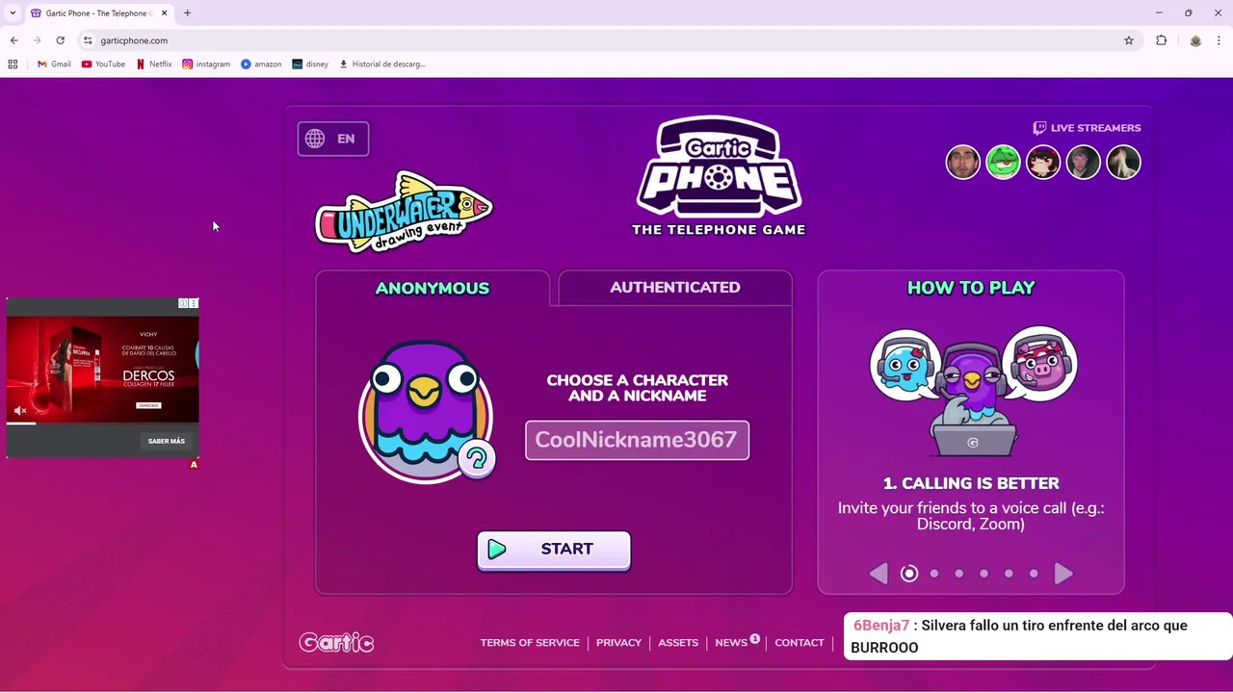Open the Chrome profile avatar
Screen dimensions: 1233x693
1195,40
